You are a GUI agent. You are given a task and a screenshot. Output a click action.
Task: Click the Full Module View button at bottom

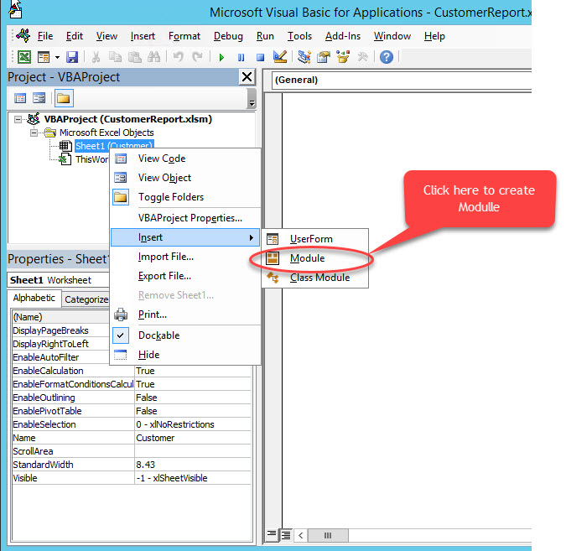[286, 535]
